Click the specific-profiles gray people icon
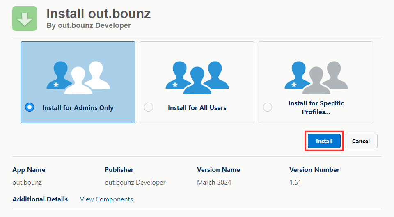 pyautogui.click(x=316, y=78)
